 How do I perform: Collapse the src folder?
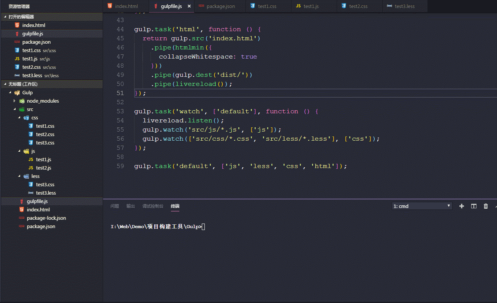pos(14,109)
